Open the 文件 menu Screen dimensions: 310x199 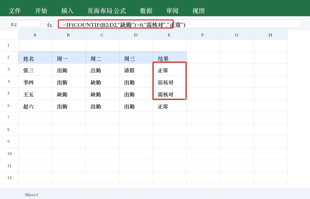(x=15, y=11)
